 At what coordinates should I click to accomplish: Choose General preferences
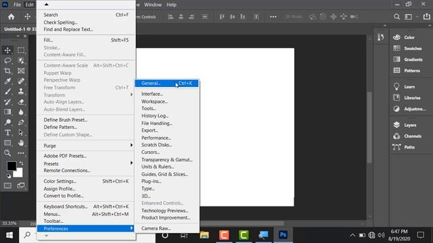(x=166, y=83)
